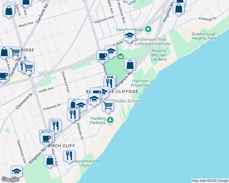
Task: Select the Mack Ave street label
Action: 26,24
